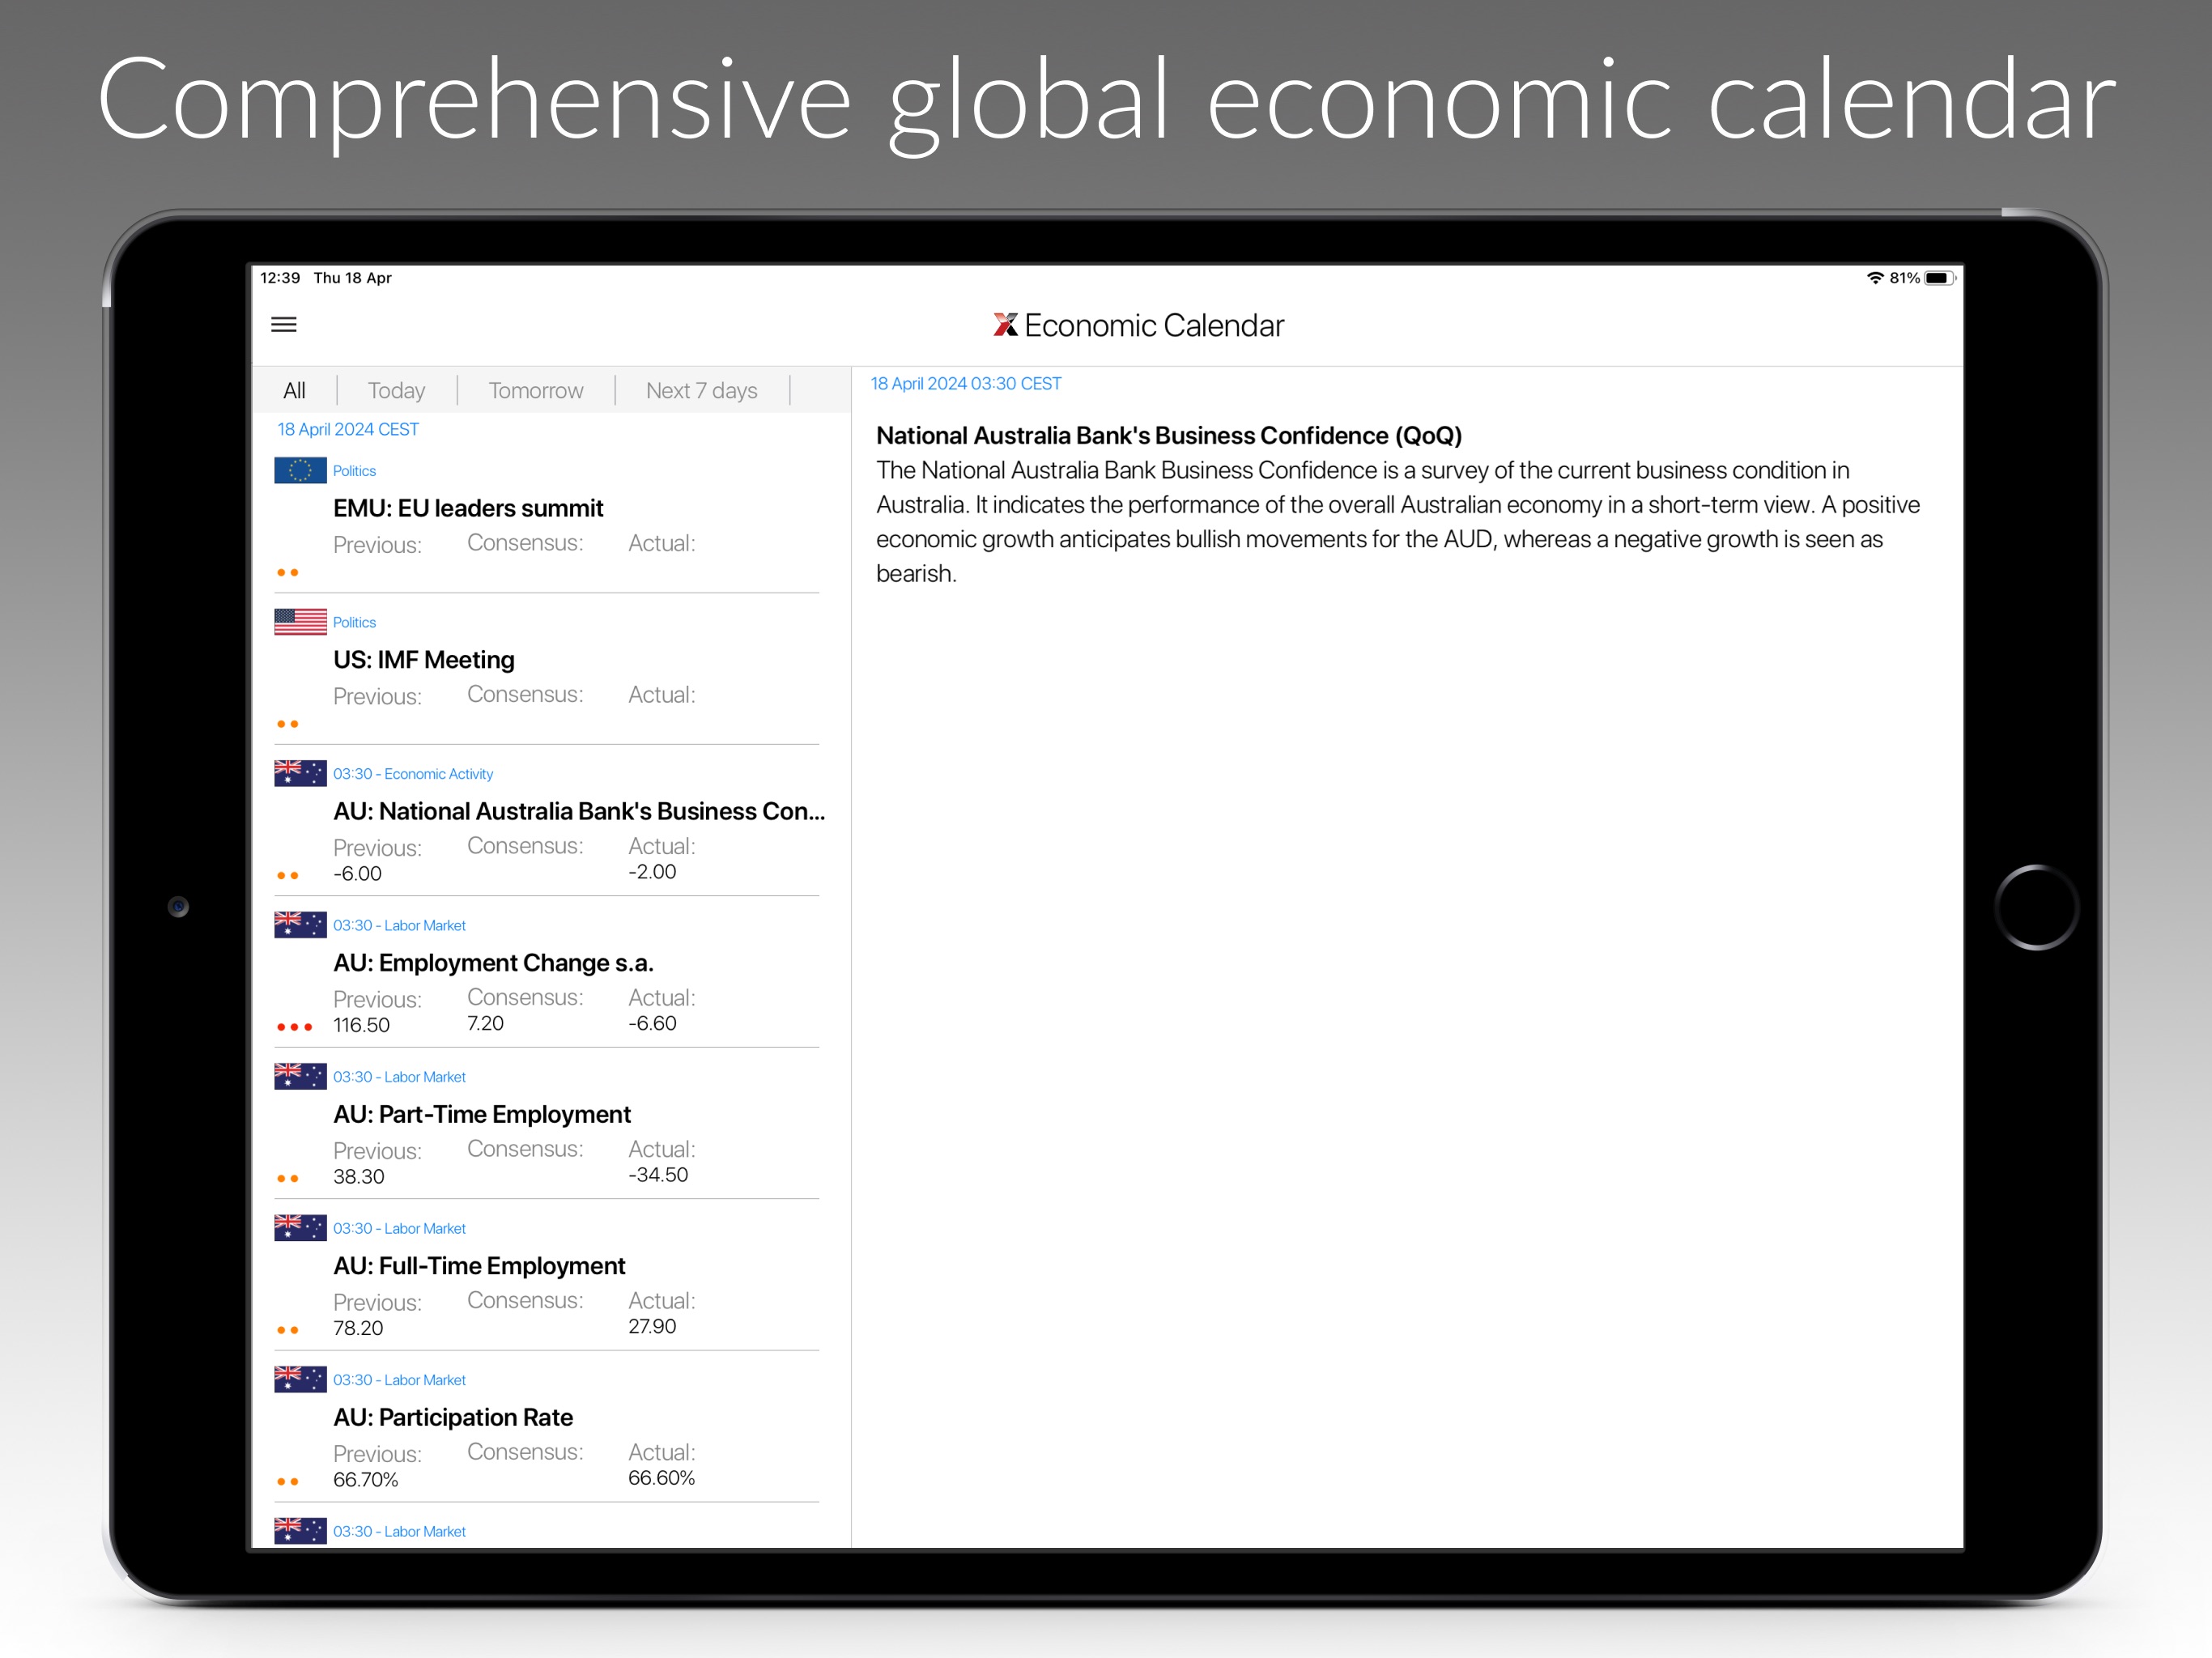2212x1658 pixels.
Task: Tap Australian flag on Participation Rate row
Action: pyautogui.click(x=300, y=1379)
